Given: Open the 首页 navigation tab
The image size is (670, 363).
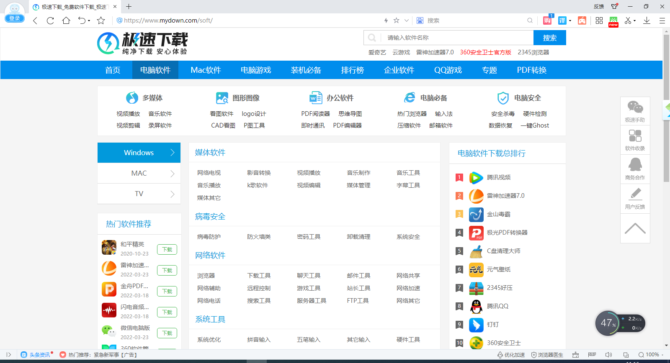Looking at the screenshot, I should [113, 70].
